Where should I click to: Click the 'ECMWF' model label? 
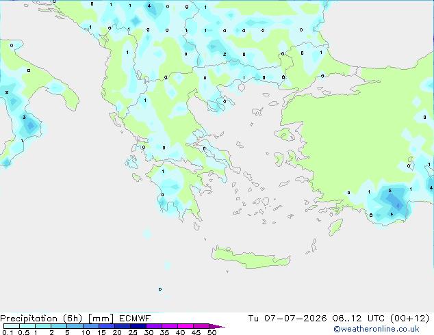click(135, 319)
